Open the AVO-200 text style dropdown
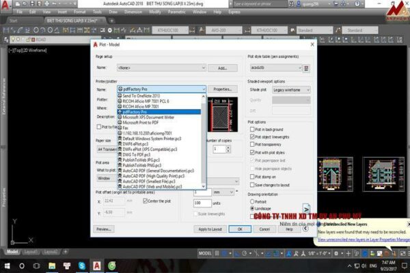The width and height of the screenshot is (410, 273). tap(224, 30)
